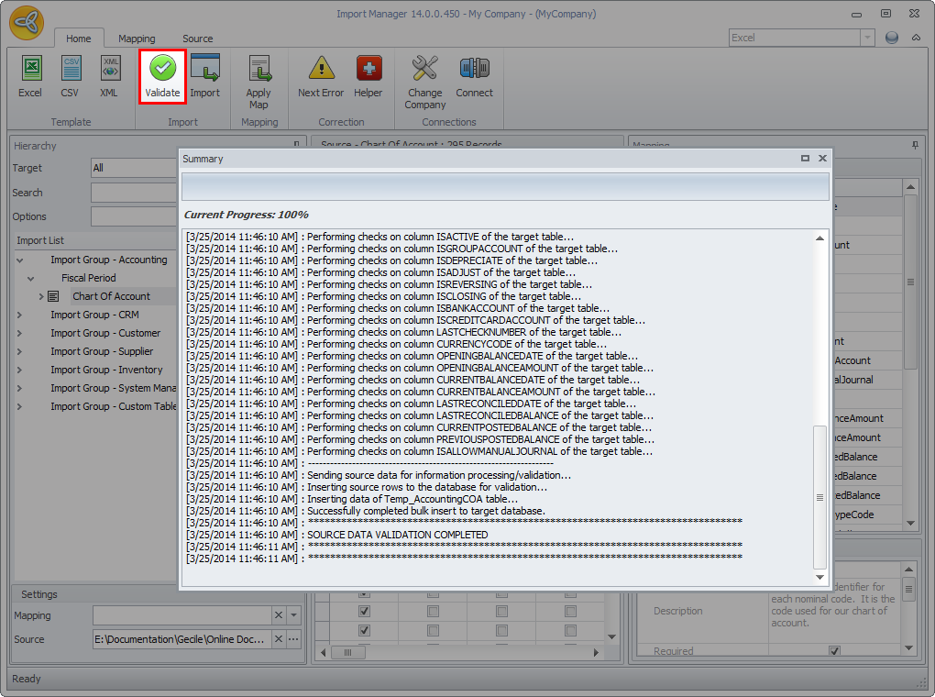
Task: Browse source file with ellipsis button
Action: click(293, 639)
